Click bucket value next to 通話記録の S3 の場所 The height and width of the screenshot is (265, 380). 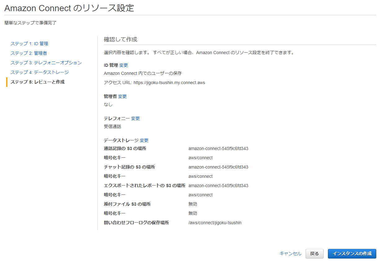tap(218, 148)
